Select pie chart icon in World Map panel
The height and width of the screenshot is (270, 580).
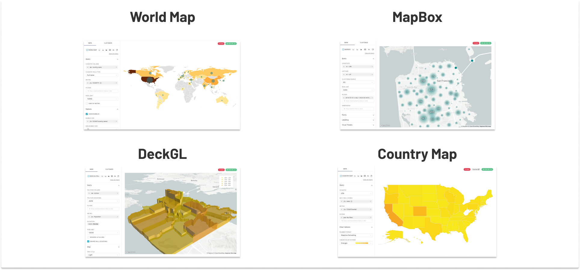117,50
